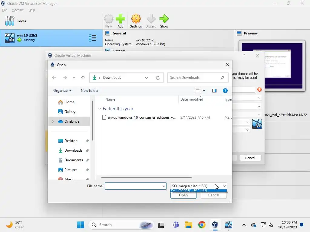Click the orange warning icon in Create Virtual Machine
310x232 pixels.
click(x=259, y=89)
